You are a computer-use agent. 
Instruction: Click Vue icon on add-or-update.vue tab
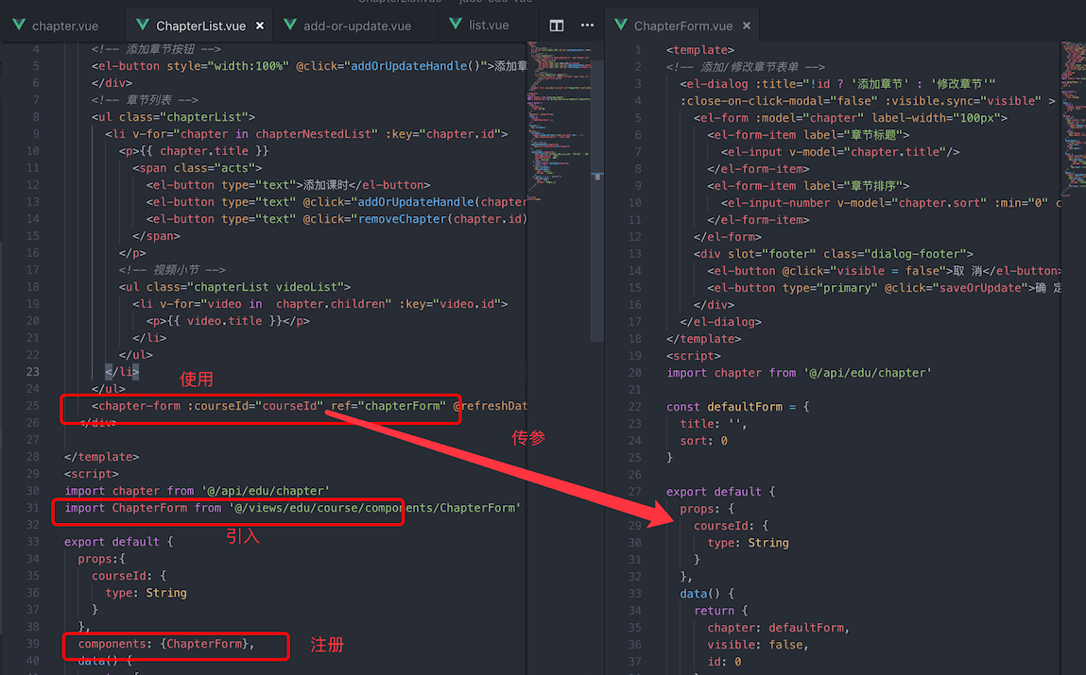pos(290,25)
